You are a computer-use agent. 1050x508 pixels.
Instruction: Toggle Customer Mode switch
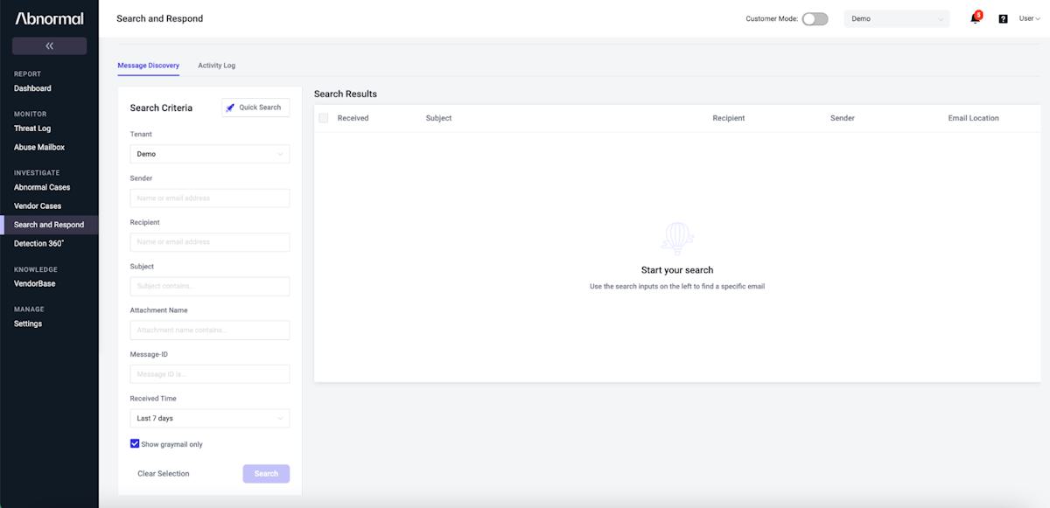815,18
